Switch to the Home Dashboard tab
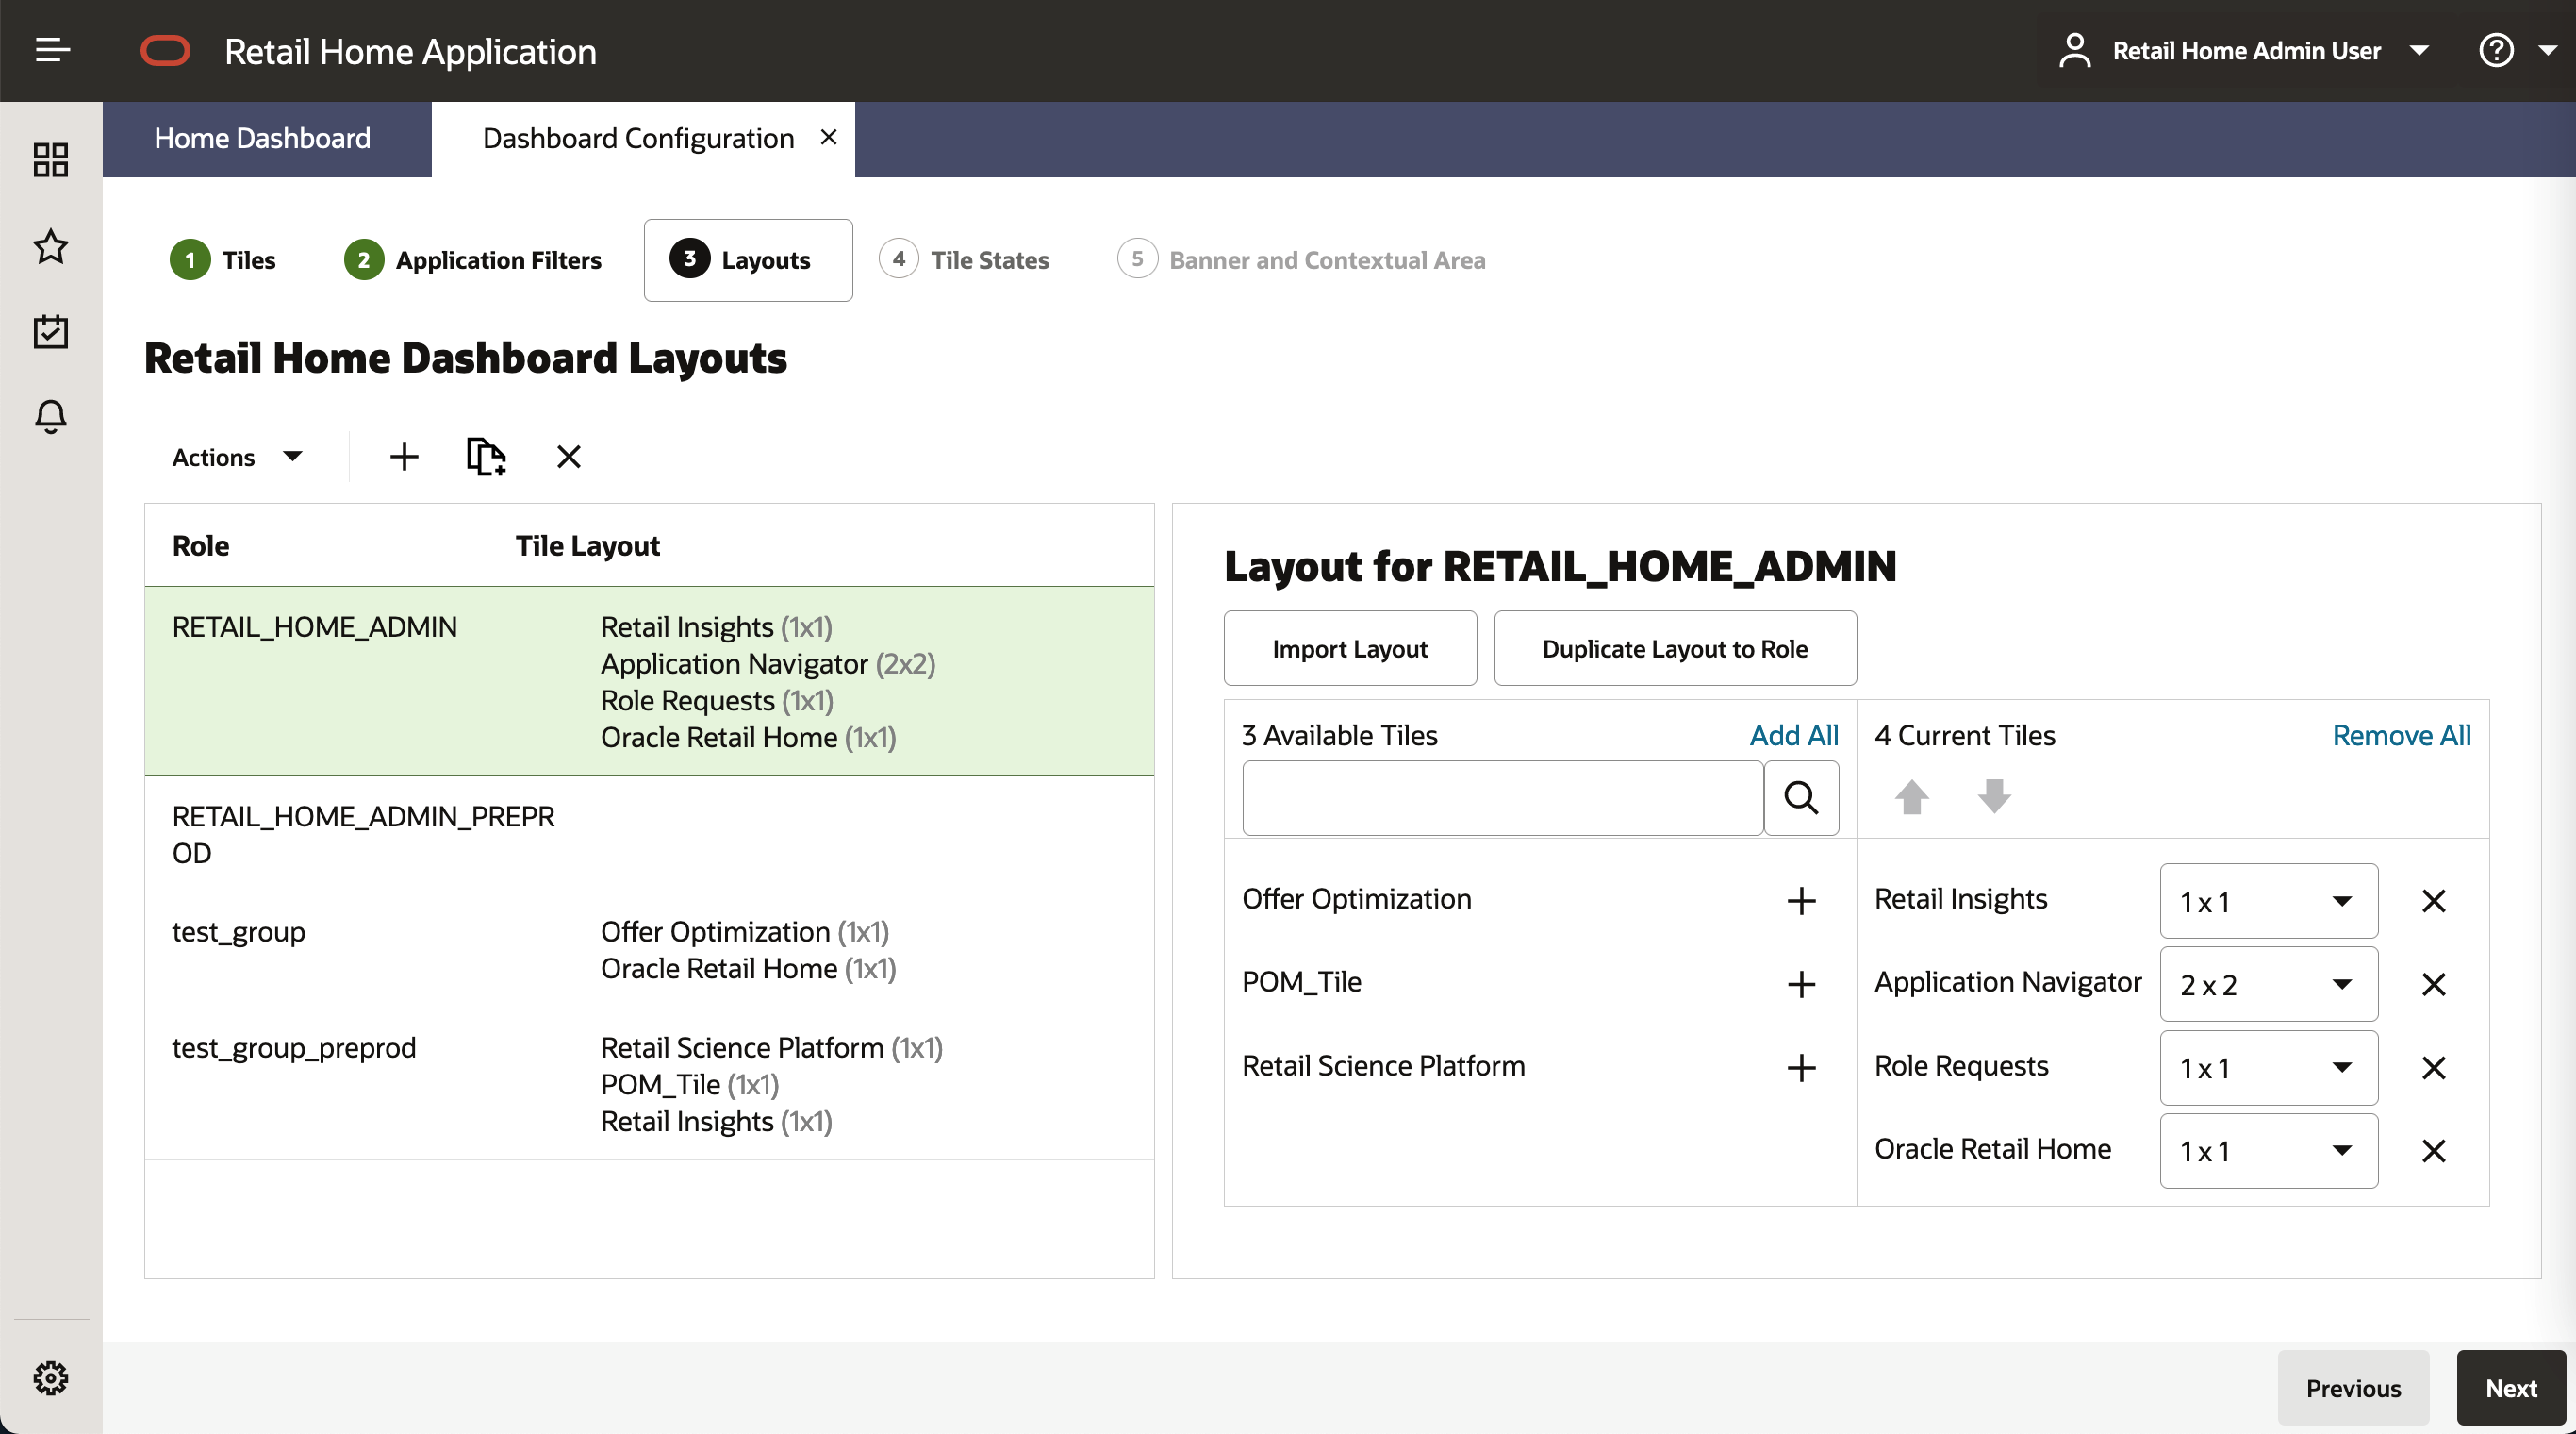Screen dimensions: 2576x1434 [262, 138]
